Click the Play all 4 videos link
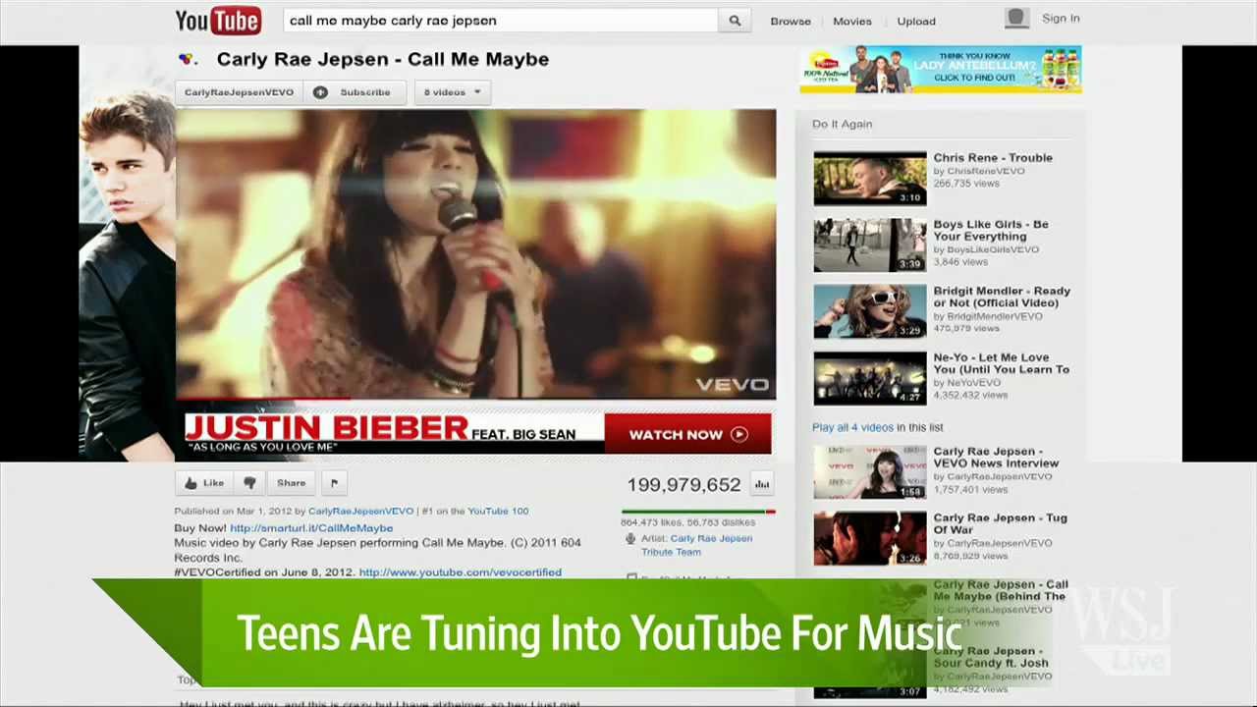Image resolution: width=1257 pixels, height=707 pixels. [x=852, y=427]
